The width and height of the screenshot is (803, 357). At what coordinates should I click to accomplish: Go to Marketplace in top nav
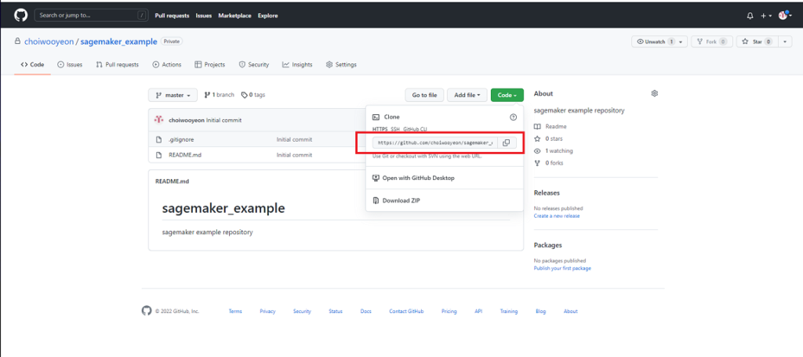[234, 16]
